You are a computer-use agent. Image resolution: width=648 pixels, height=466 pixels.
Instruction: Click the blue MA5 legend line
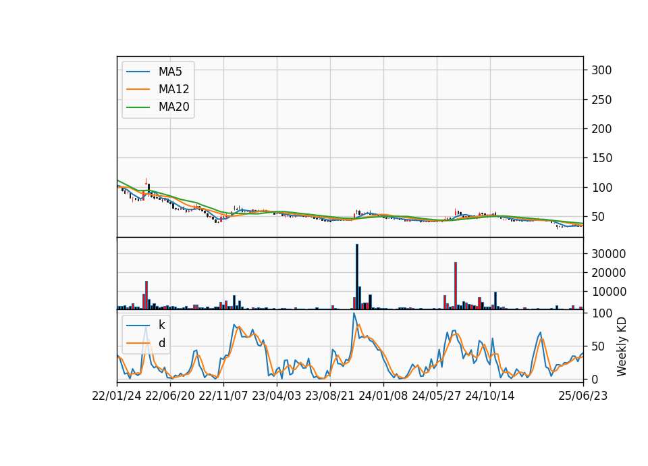pyautogui.click(x=138, y=72)
